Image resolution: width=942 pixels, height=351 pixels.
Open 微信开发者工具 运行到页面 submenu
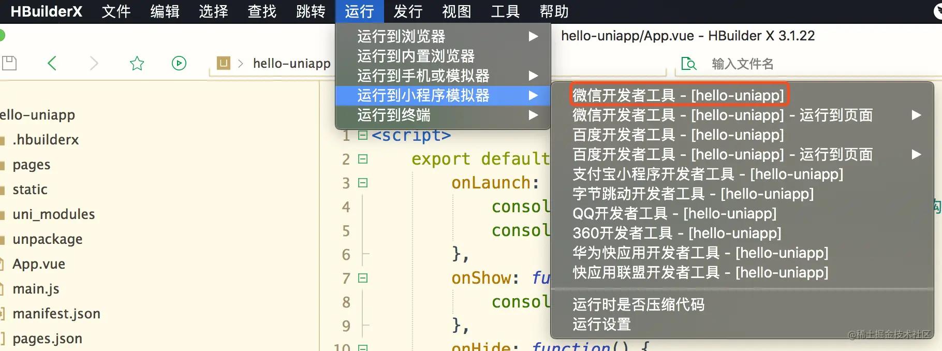click(x=742, y=115)
